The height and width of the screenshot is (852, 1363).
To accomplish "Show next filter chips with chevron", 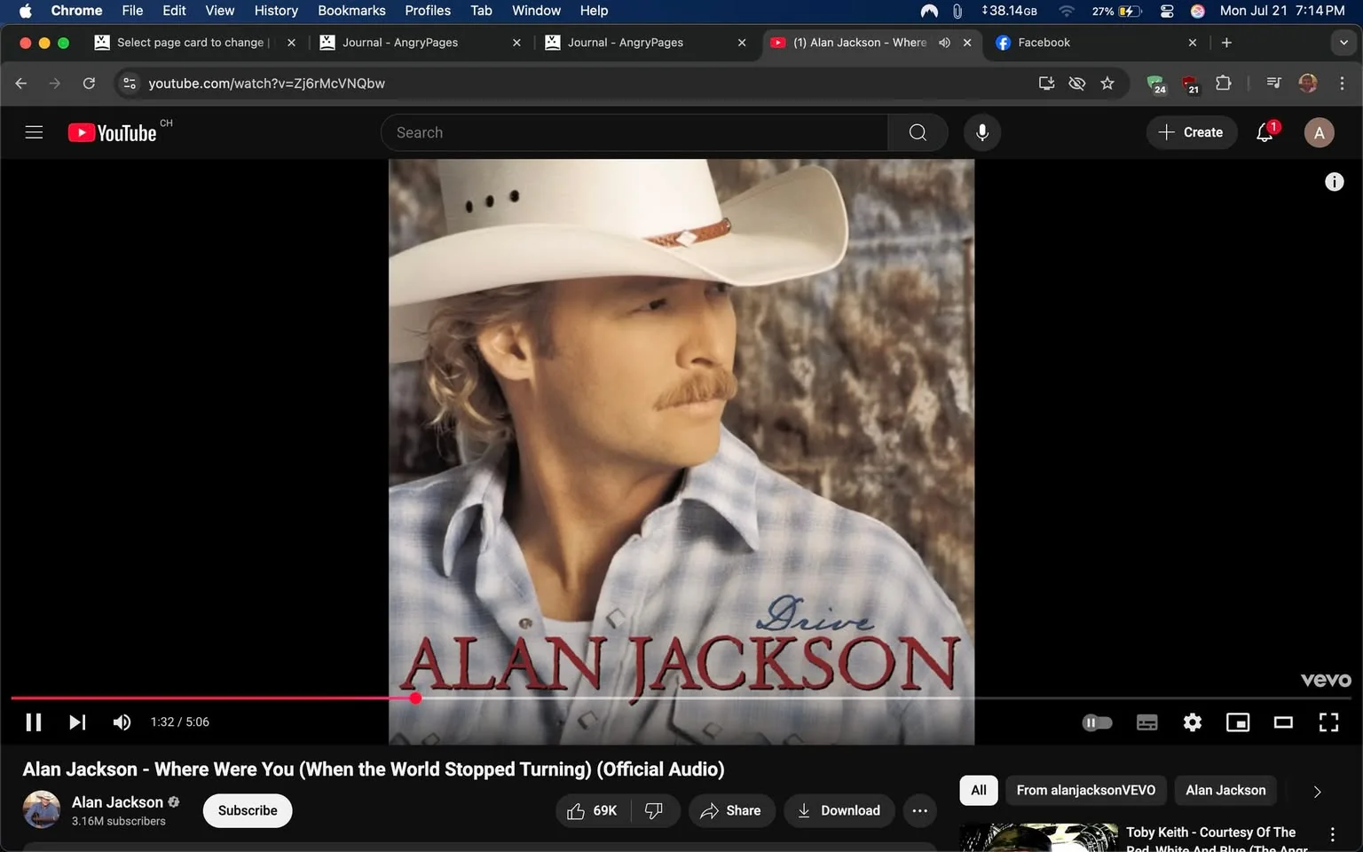I will coord(1317,791).
